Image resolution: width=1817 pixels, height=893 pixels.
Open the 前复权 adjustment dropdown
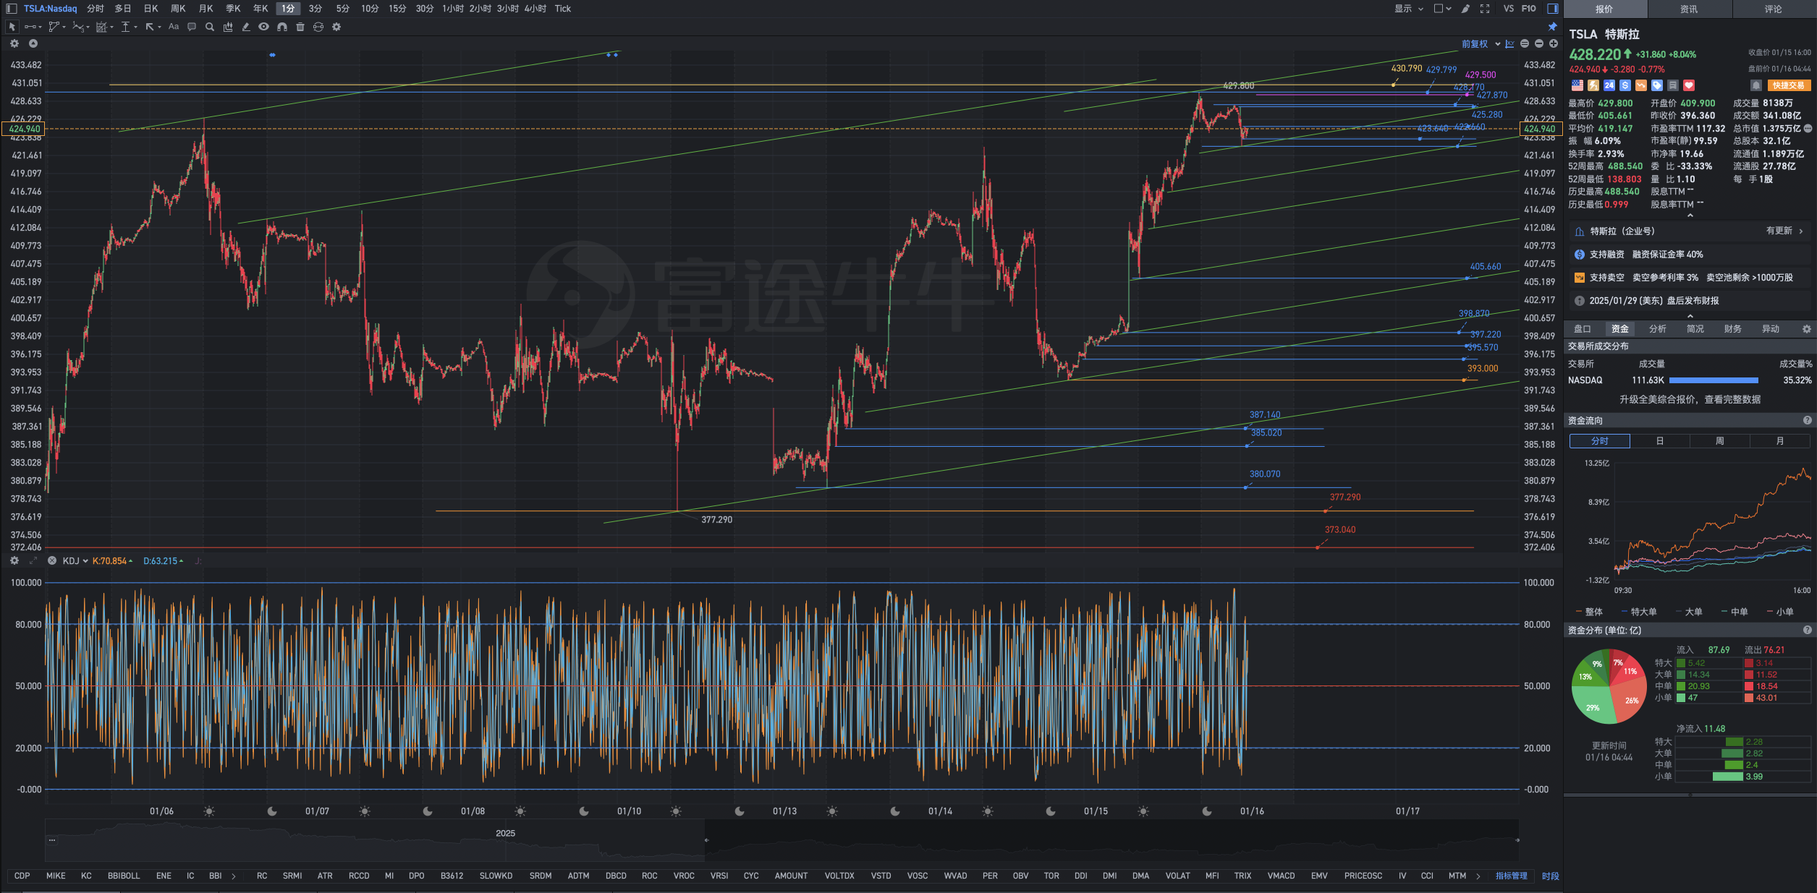1480,44
